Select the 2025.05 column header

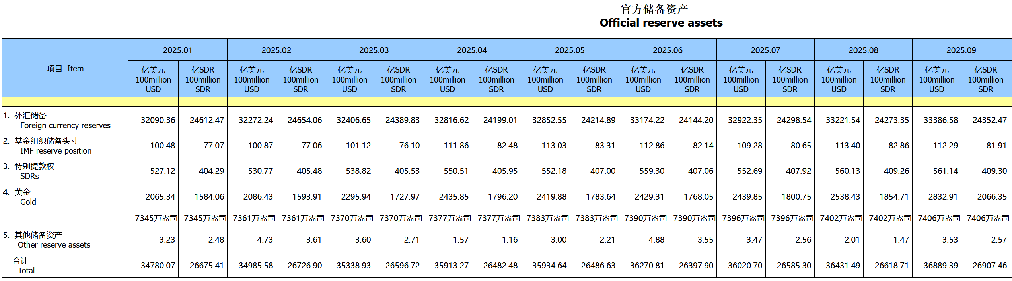tap(570, 50)
